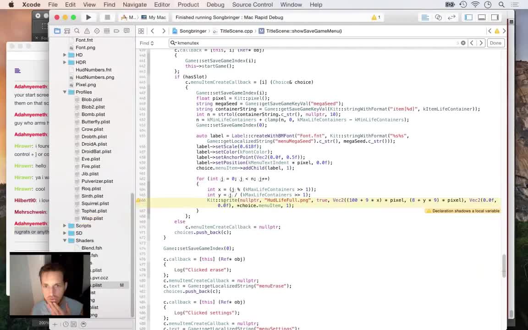Go back in editor history
Screen dimensions: 528x330
coord(153,31)
